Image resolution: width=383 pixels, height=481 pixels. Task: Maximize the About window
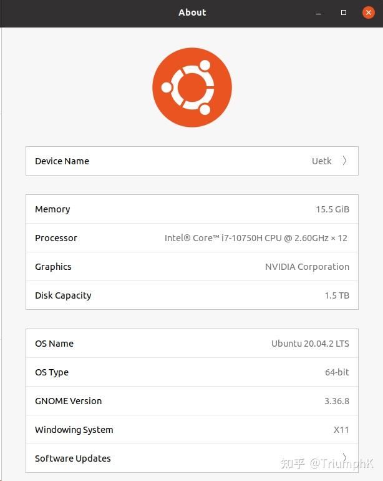(344, 12)
